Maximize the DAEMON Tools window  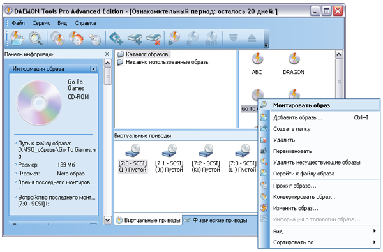[x=327, y=11]
